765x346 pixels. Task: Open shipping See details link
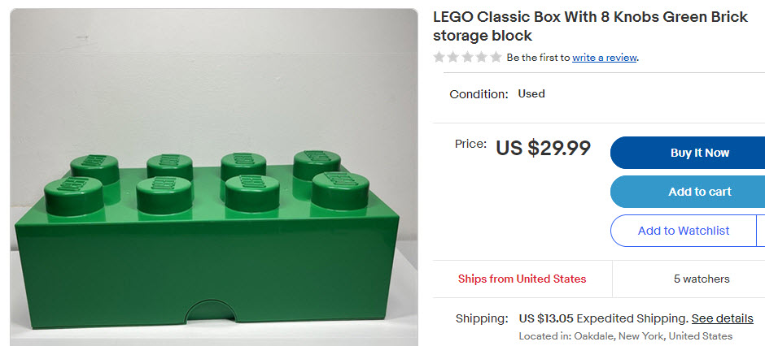723,318
